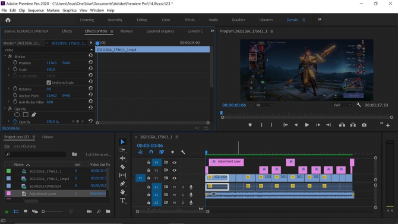Switch to Audio workspace
The image size is (398, 224).
click(x=213, y=20)
